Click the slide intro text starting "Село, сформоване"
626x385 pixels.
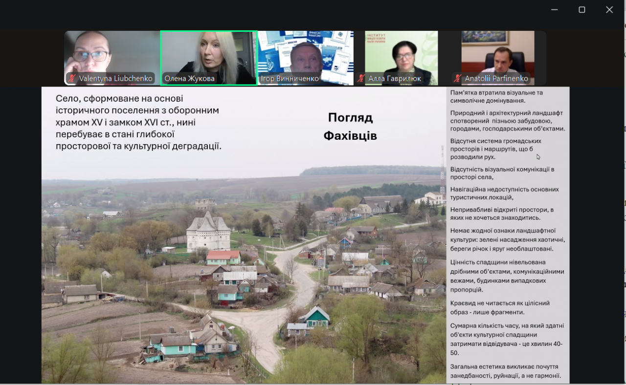pos(138,122)
